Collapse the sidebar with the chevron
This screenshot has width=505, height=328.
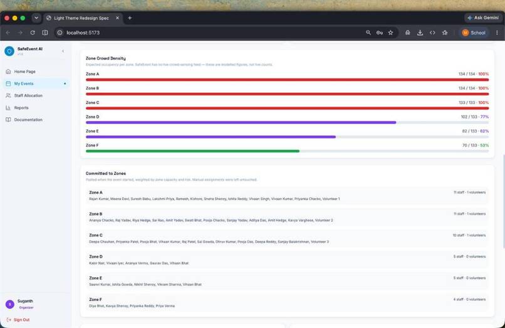pyautogui.click(x=63, y=51)
